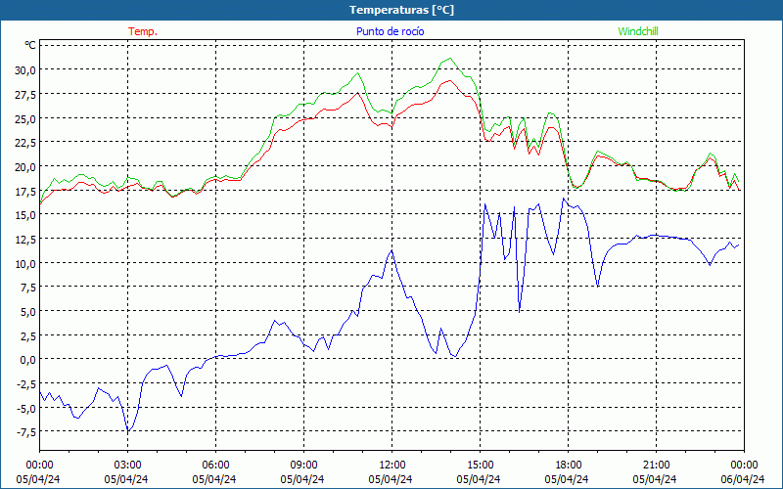The height and width of the screenshot is (489, 783).
Task: Click the -7,5 y-axis value
Action: tap(25, 431)
